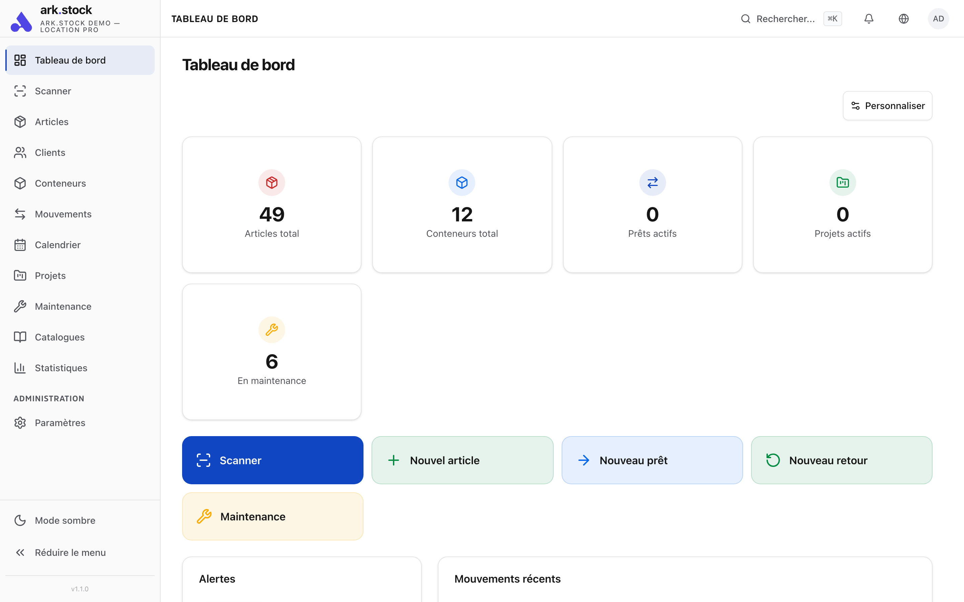Toggle Mode sombre

[x=65, y=520]
